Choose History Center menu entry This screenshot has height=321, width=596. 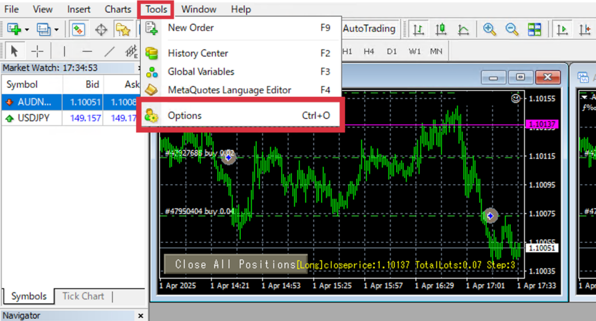coord(241,53)
